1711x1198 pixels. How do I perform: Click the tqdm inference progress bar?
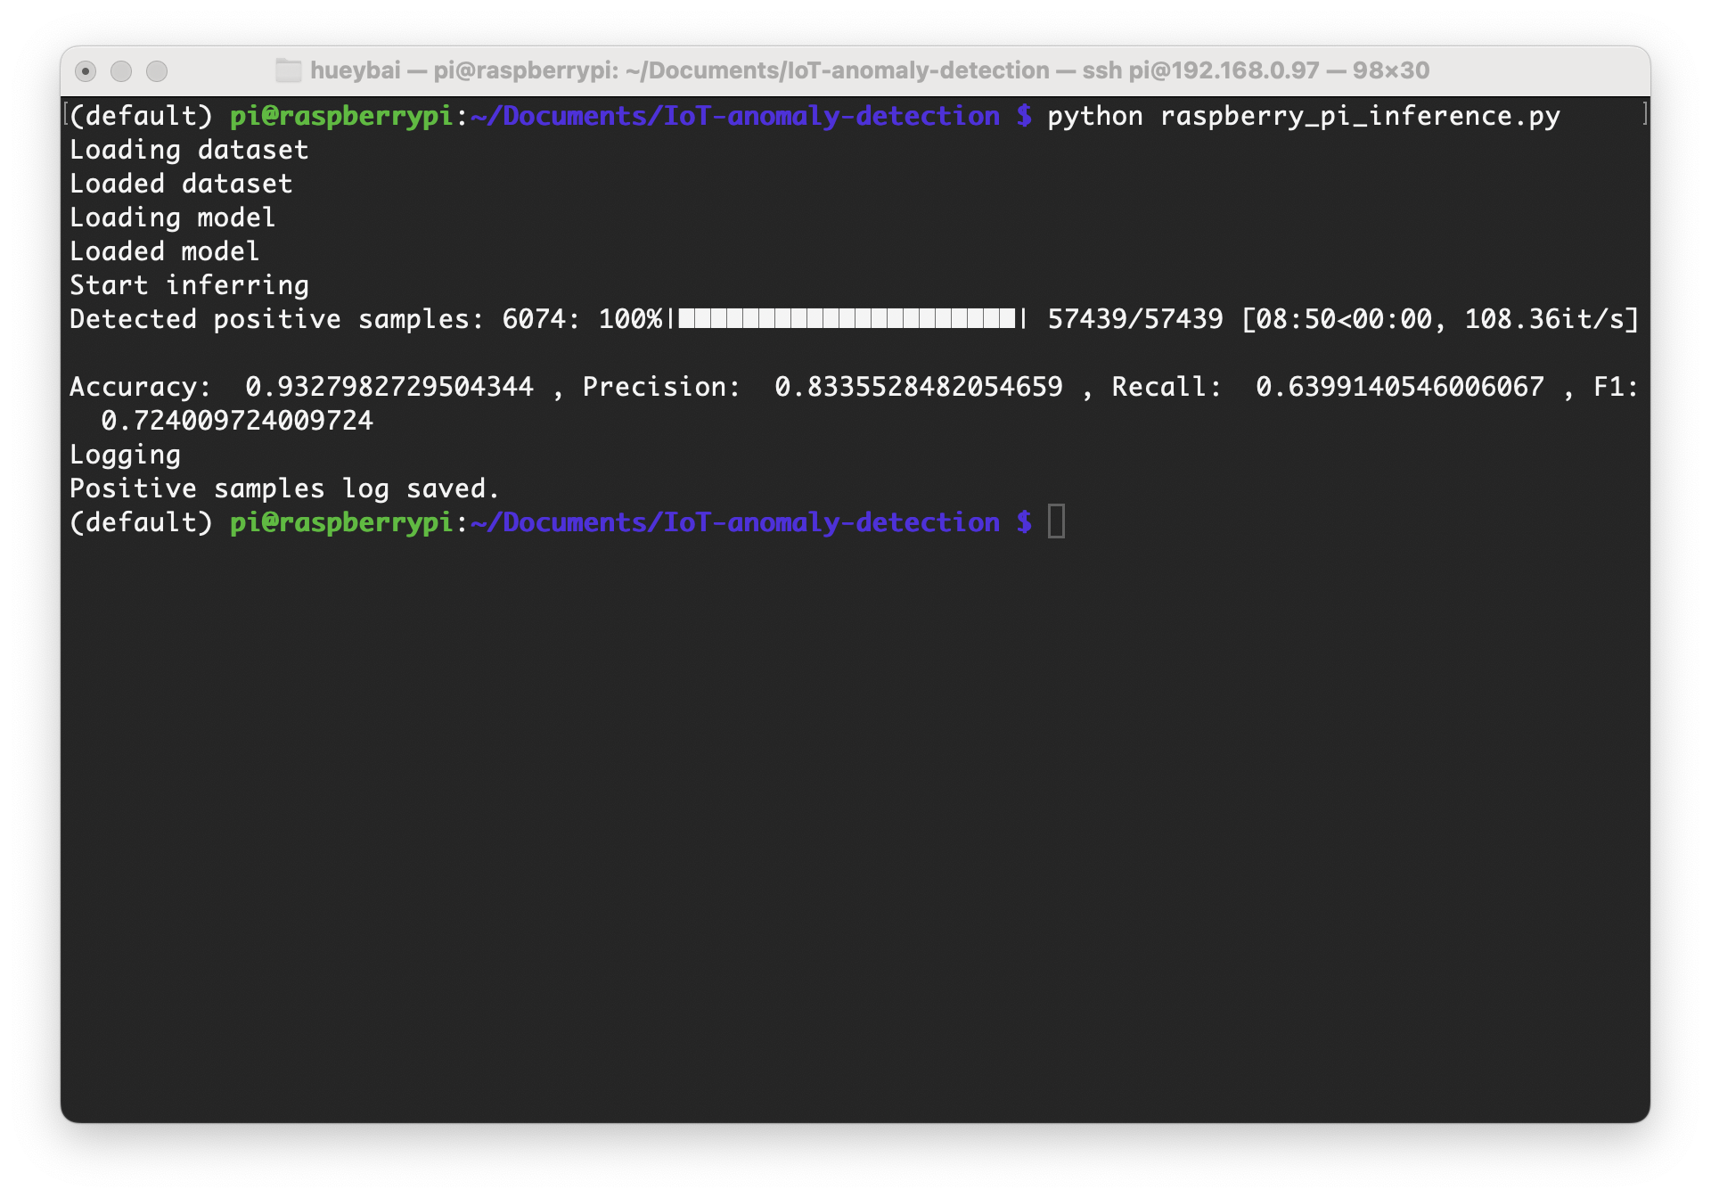pyautogui.click(x=847, y=319)
